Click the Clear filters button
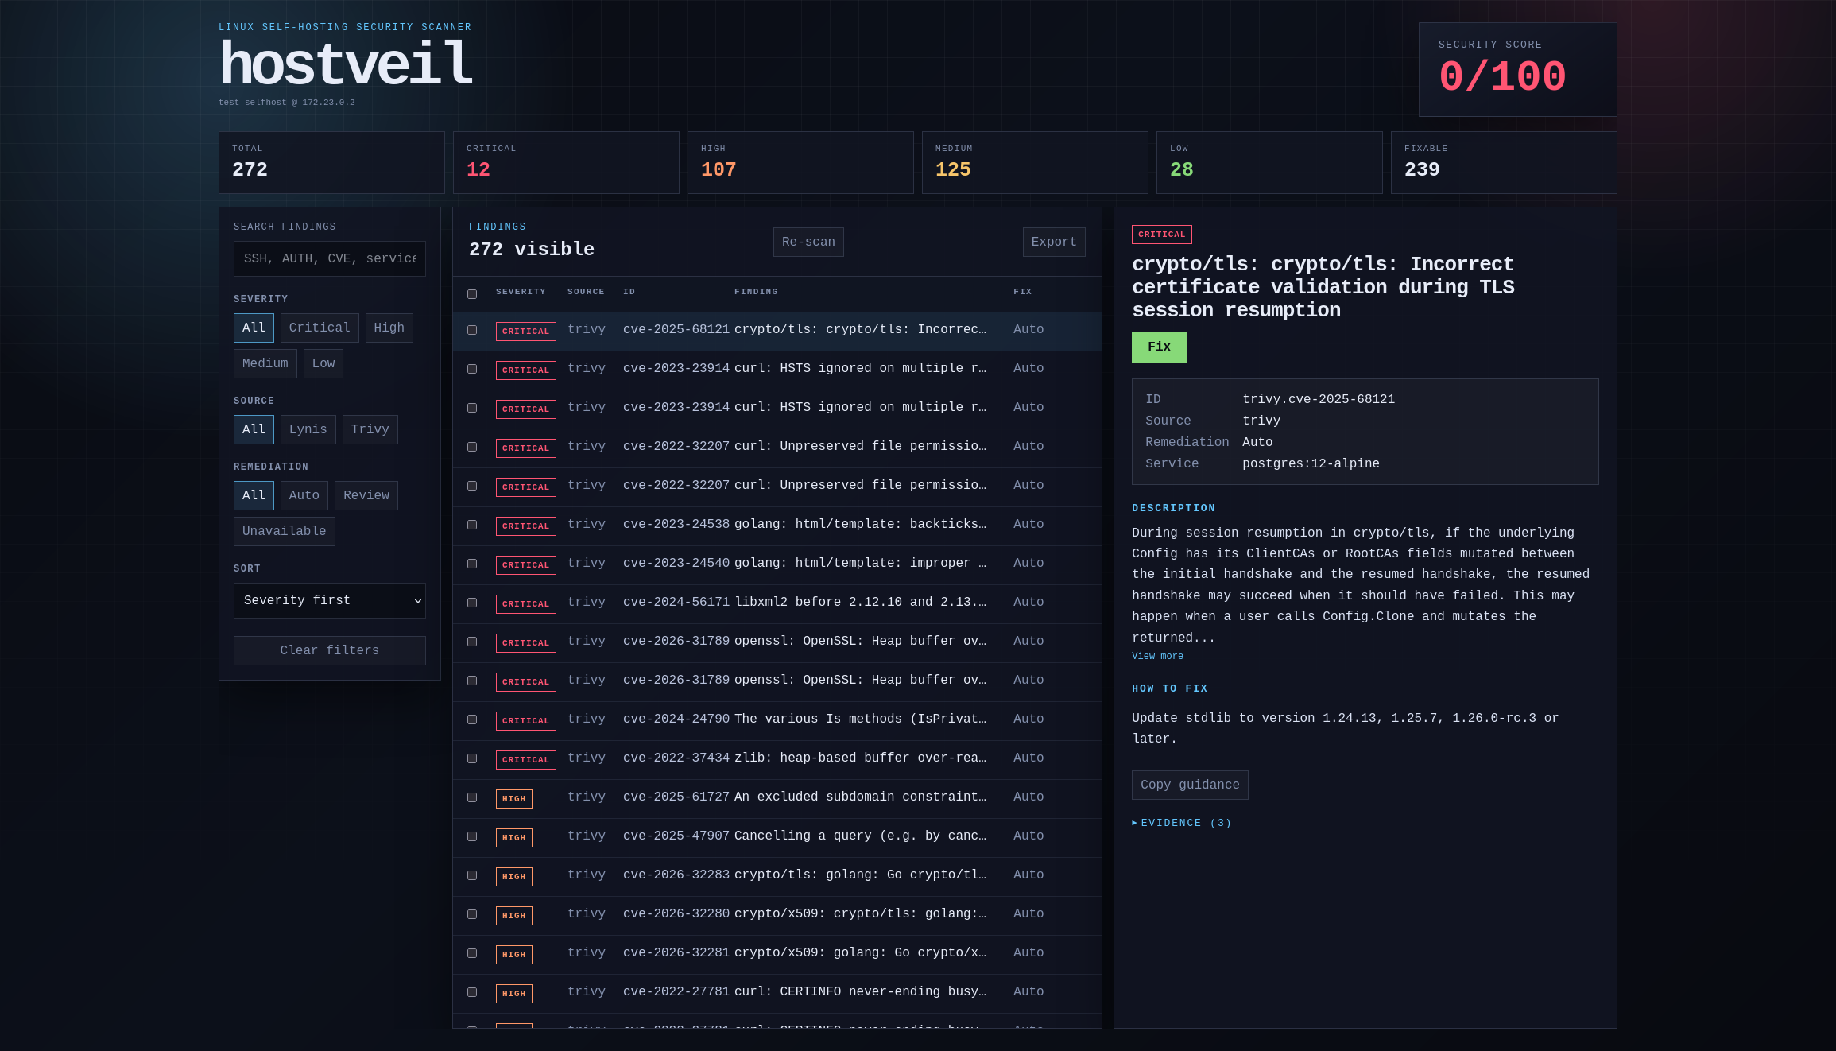Image resolution: width=1836 pixels, height=1051 pixels. (330, 650)
